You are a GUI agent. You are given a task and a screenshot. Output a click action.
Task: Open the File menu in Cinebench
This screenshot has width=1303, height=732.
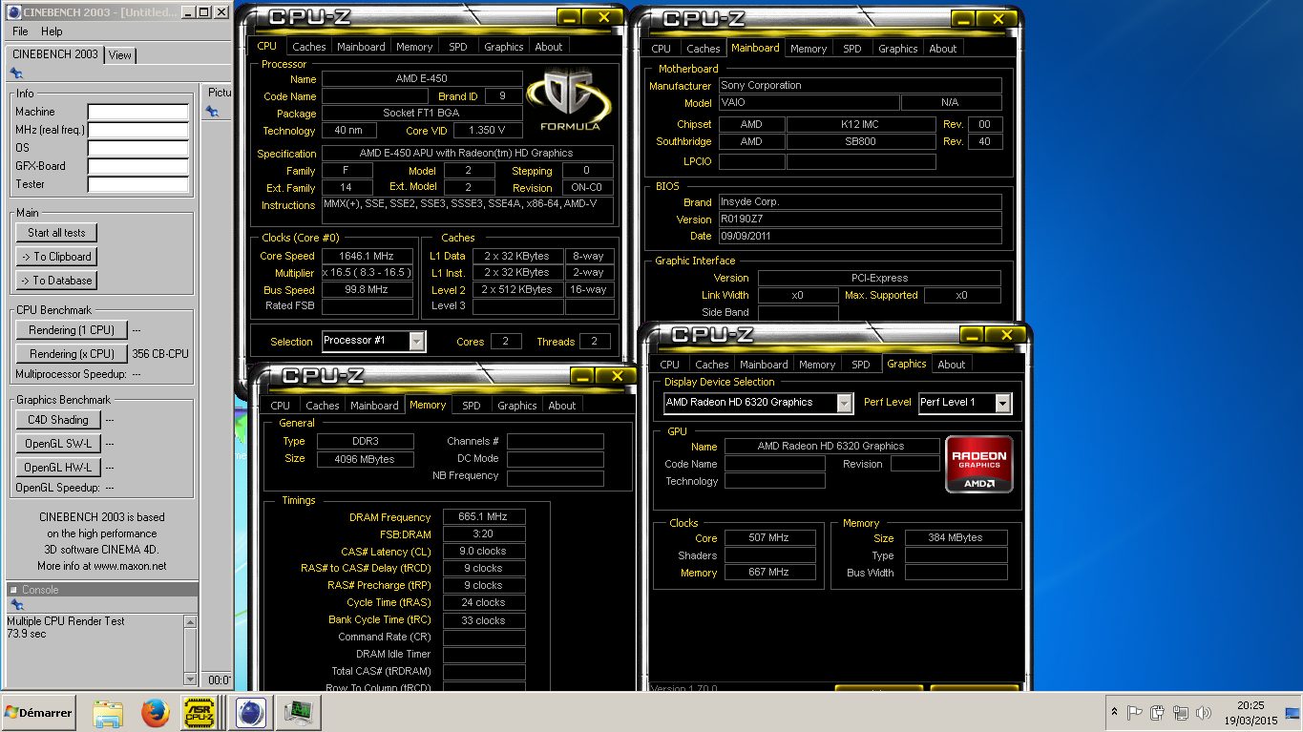tap(20, 31)
